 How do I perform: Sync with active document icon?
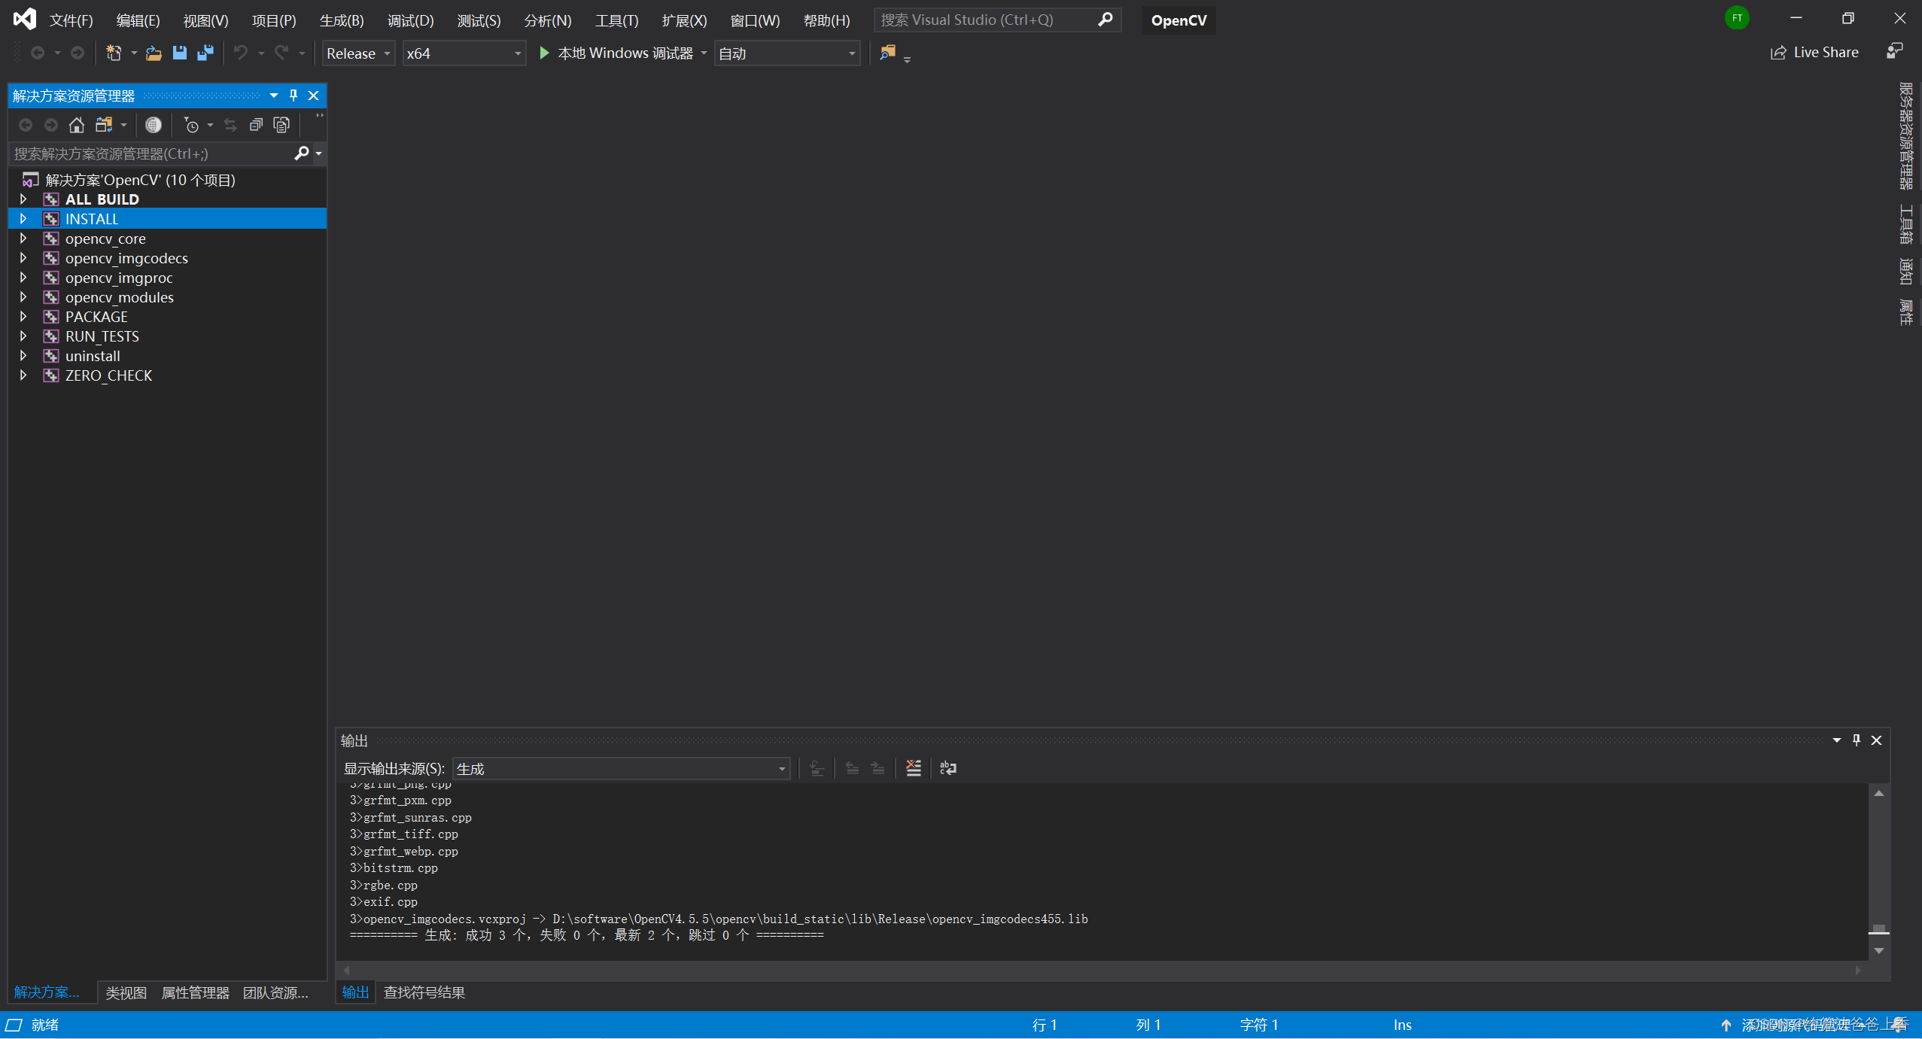coord(230,125)
